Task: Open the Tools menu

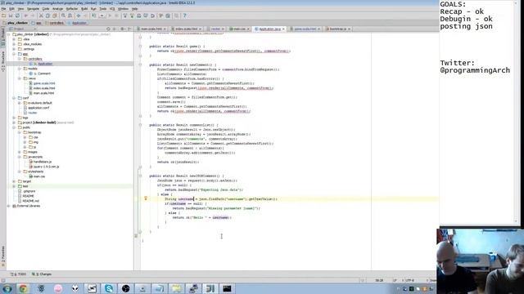Action: pyautogui.click(x=103, y=9)
